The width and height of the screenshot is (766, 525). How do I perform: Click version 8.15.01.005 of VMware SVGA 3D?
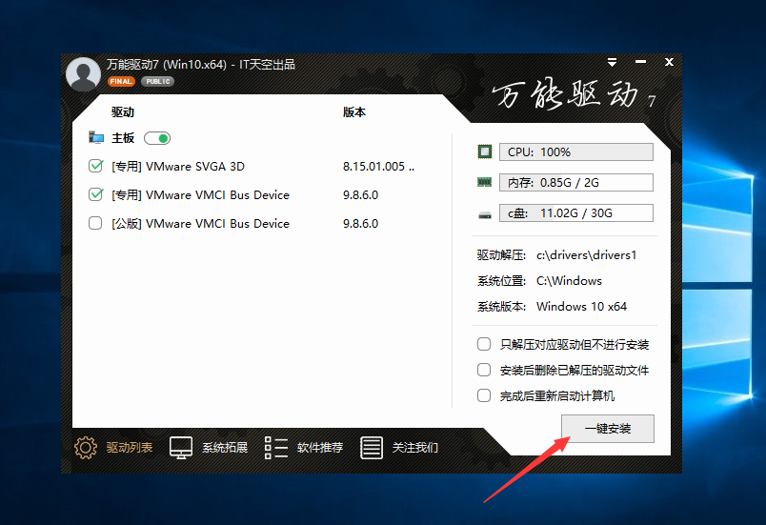pyautogui.click(x=378, y=167)
